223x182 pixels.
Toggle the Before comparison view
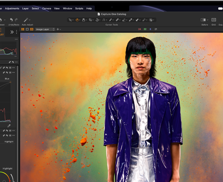(x=203, y=20)
